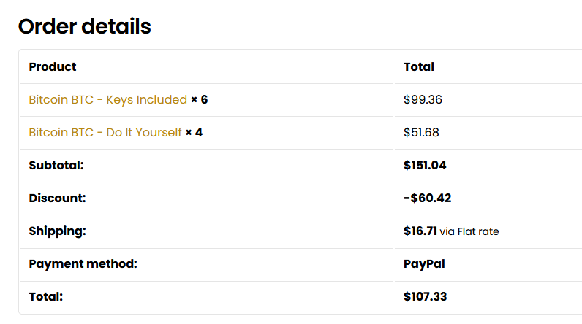
Task: Select the final Total row label
Action: (x=46, y=296)
